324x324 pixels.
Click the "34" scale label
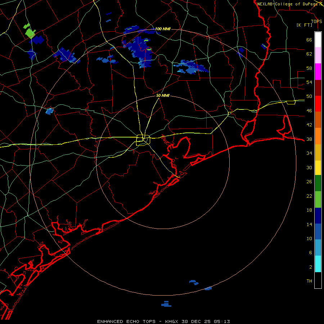coord(309,153)
